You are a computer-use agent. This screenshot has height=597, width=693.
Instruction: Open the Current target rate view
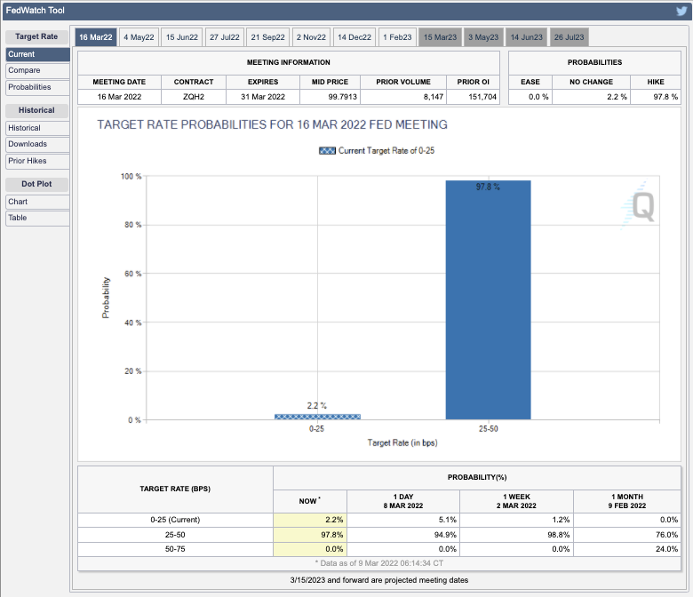pyautogui.click(x=37, y=54)
